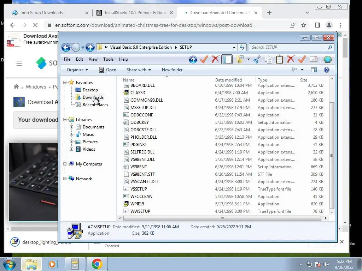Expand the Videos library node

point(71,149)
